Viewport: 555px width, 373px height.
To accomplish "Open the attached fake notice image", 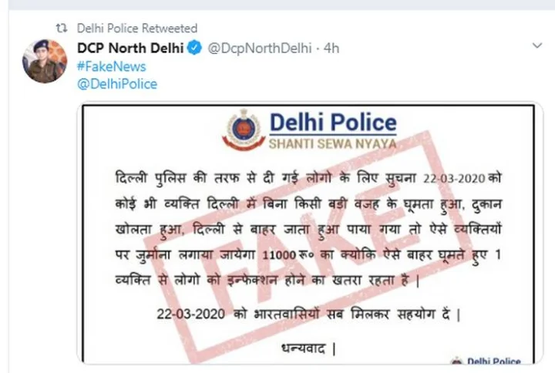I will click(310, 233).
